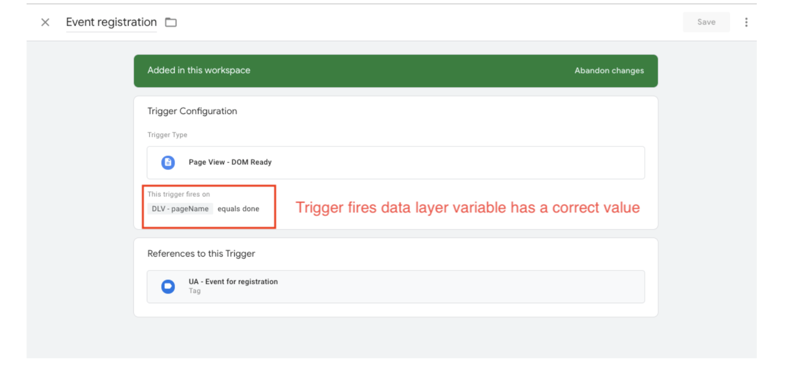Select the Page View - DOM Ready type row
Viewport: 797px width, 378px height.
click(x=396, y=162)
